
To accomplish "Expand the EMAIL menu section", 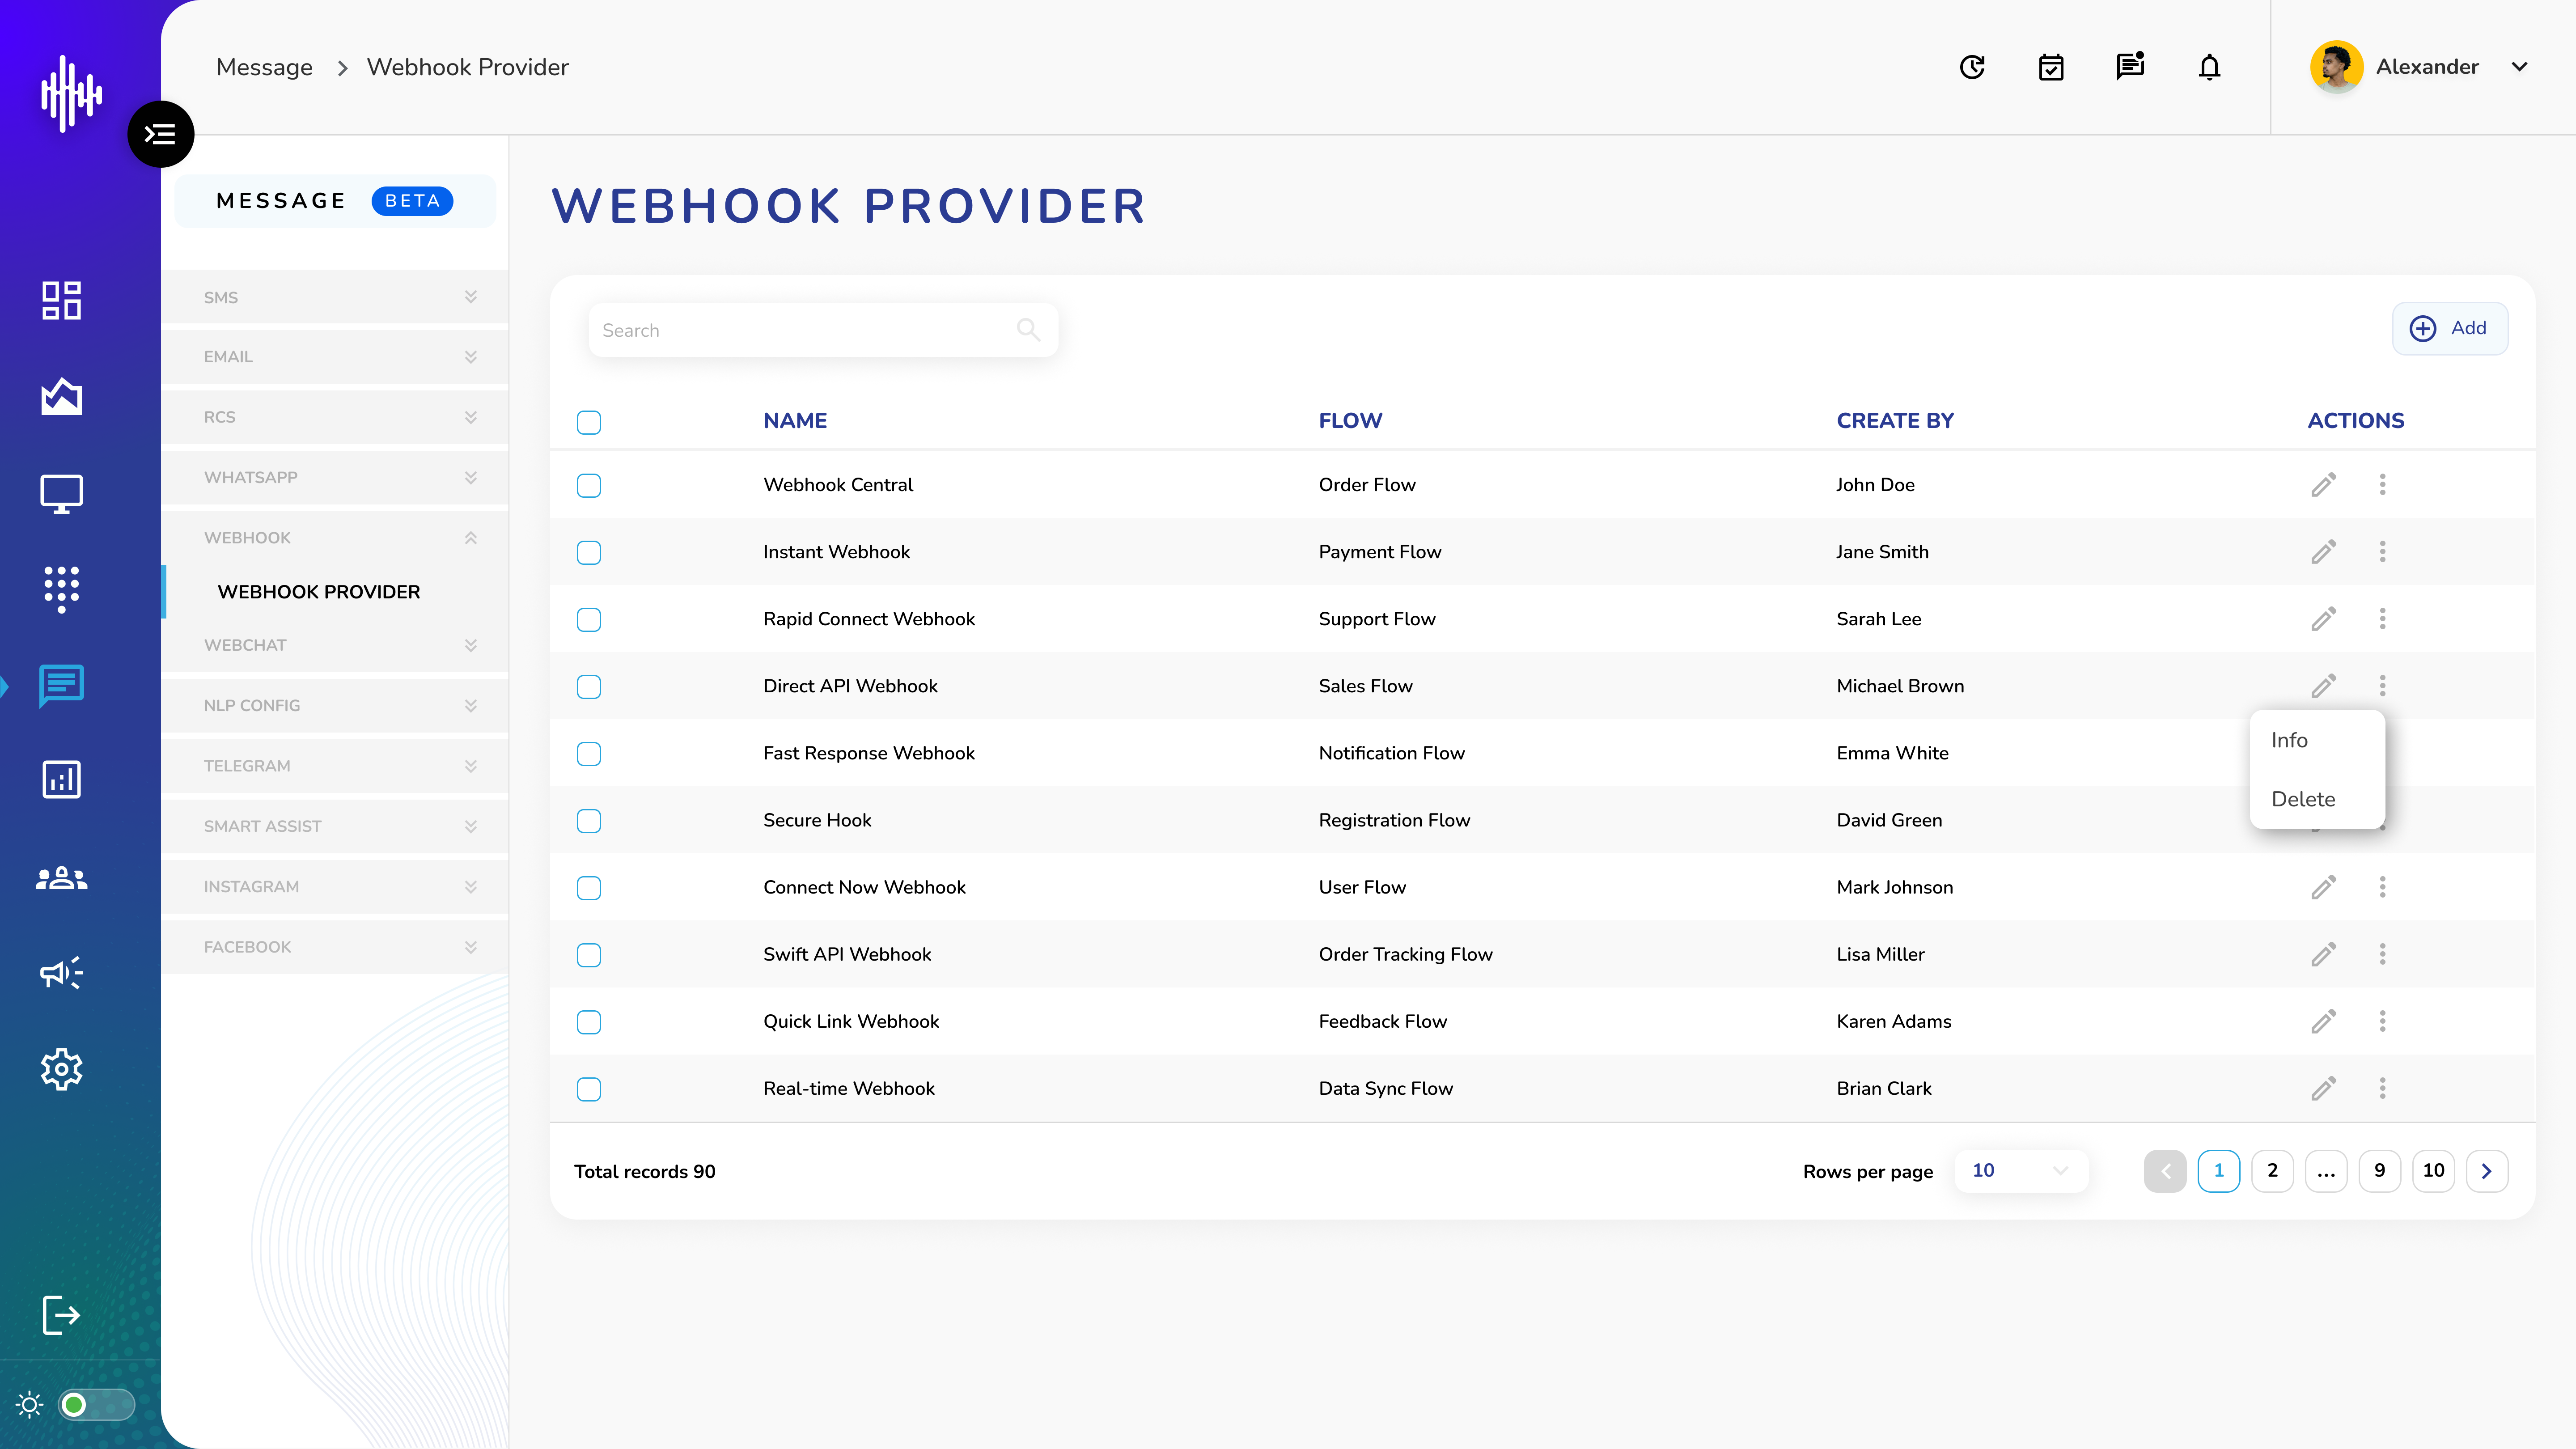I will click(335, 357).
